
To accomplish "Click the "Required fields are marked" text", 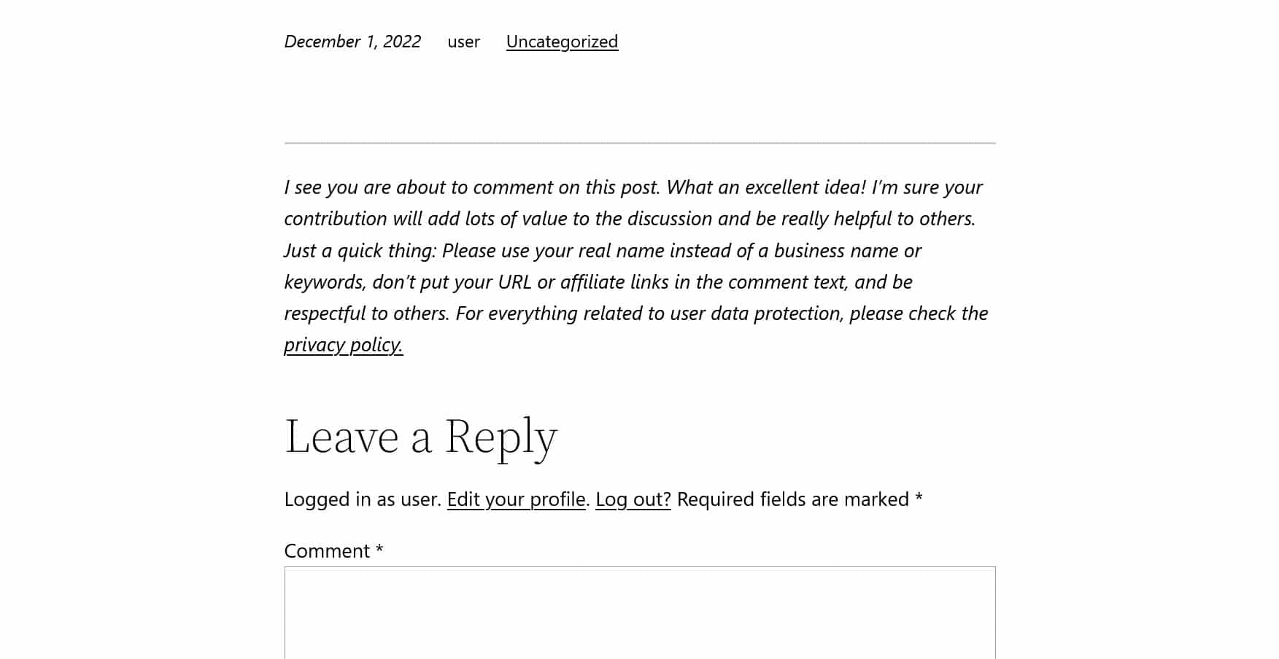I will click(x=792, y=499).
